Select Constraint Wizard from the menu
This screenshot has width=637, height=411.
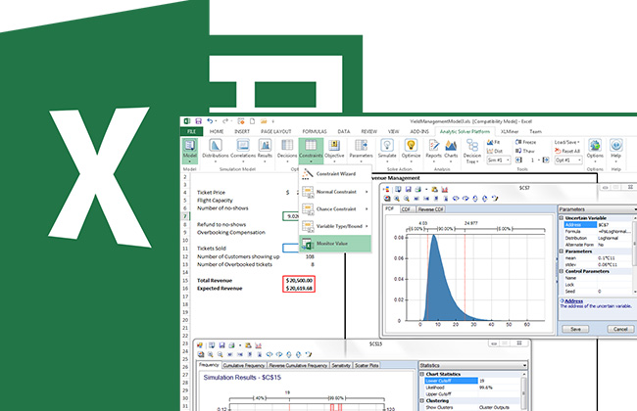[x=335, y=173]
